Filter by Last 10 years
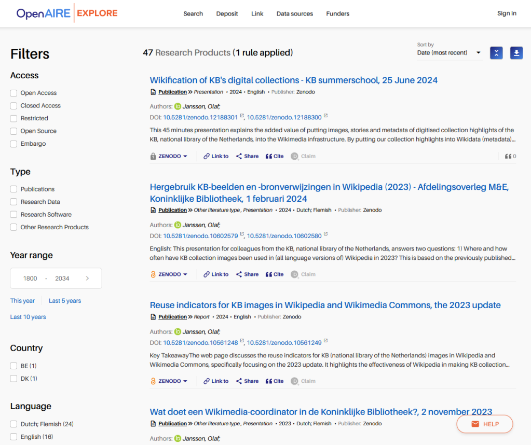Image resolution: width=531 pixels, height=445 pixels. [x=28, y=317]
